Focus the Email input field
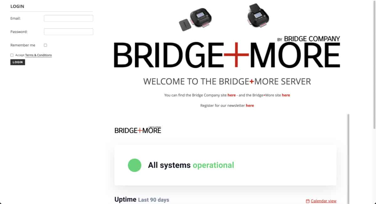The width and height of the screenshot is (376, 204). (69, 18)
